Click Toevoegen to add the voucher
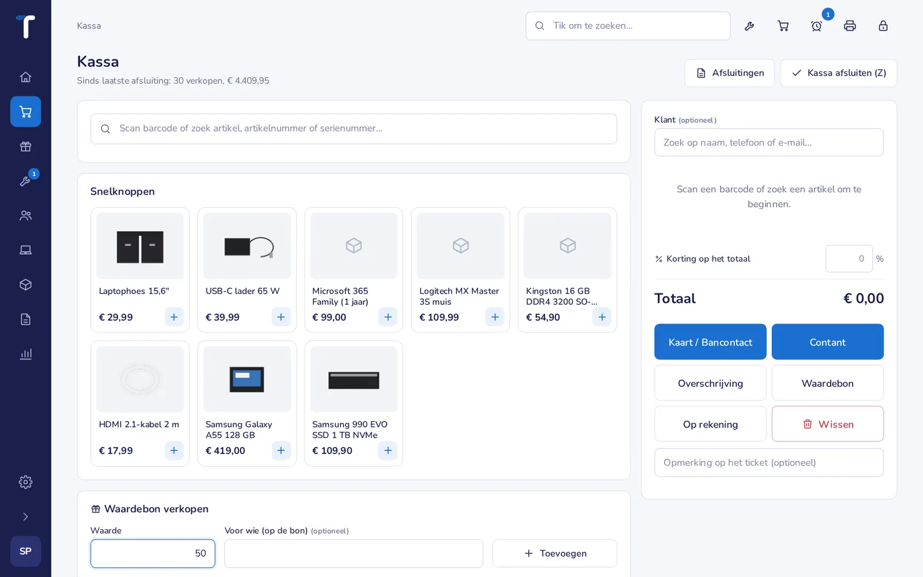923x577 pixels. [x=554, y=554]
